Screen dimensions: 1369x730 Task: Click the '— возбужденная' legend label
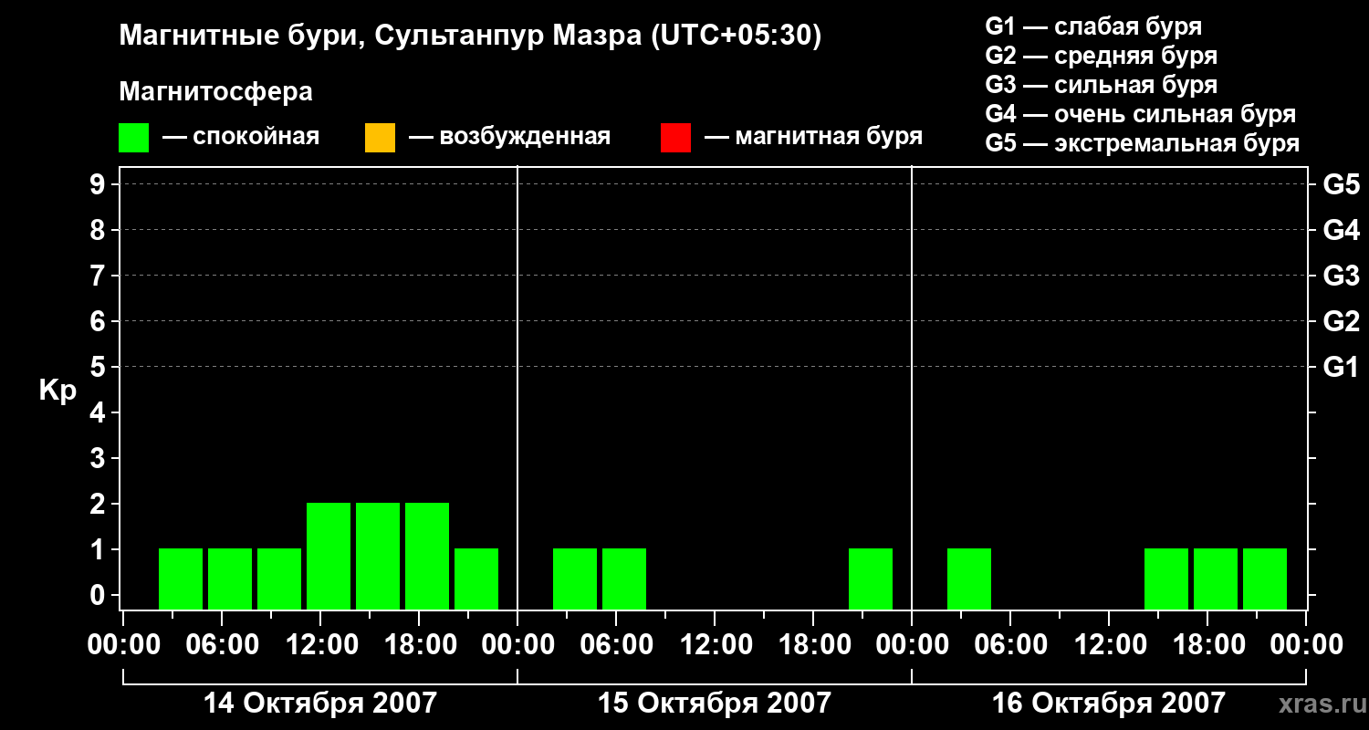click(x=509, y=138)
